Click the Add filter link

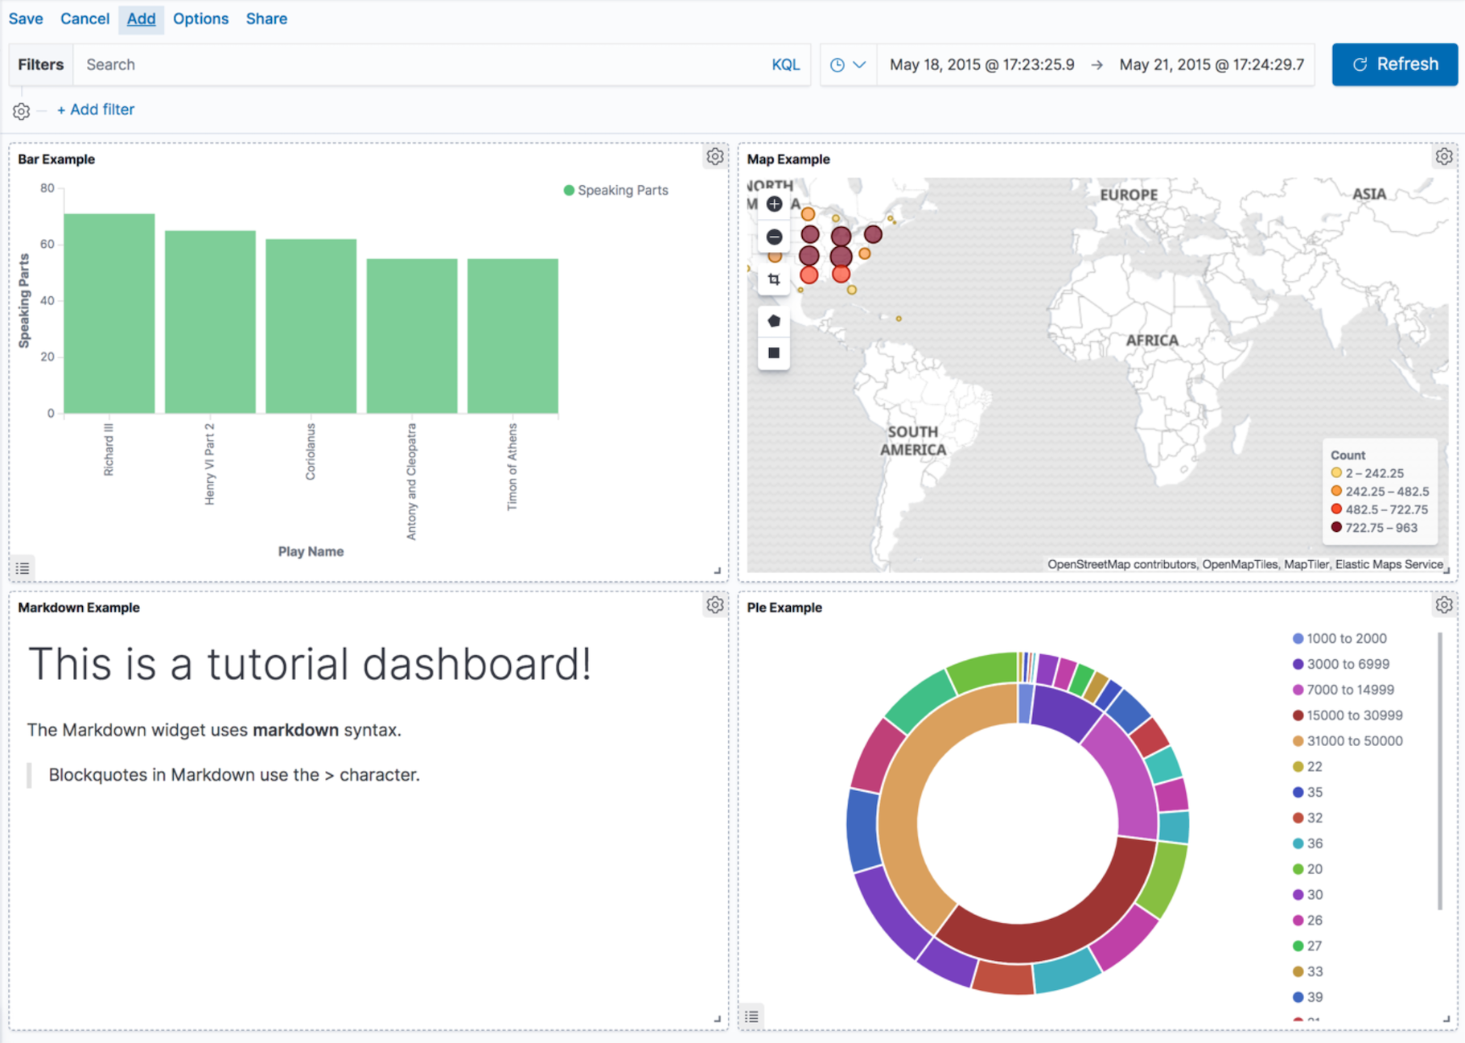(96, 109)
